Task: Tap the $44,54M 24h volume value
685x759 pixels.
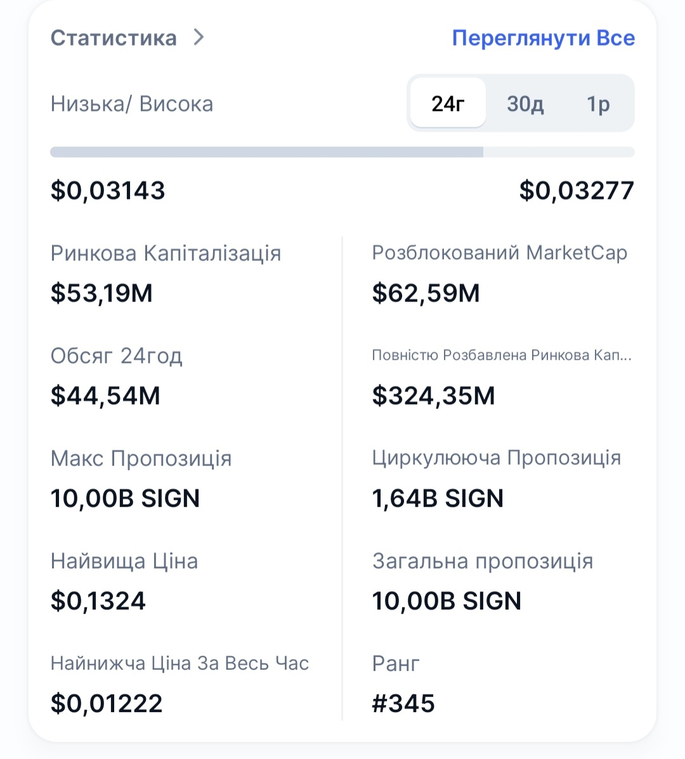Action: click(105, 396)
